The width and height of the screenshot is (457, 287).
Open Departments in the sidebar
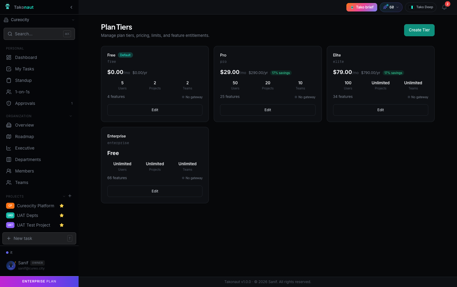click(x=39, y=160)
